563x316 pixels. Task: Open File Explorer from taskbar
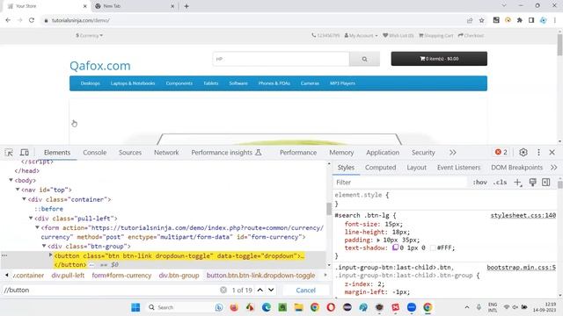point(299,307)
